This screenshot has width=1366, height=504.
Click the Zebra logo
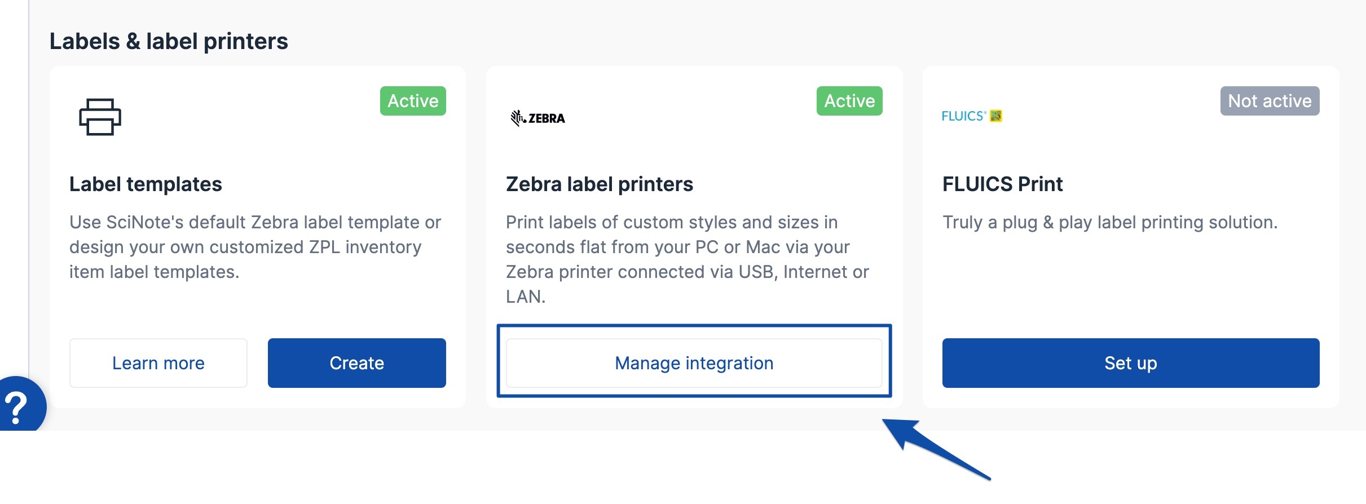coord(539,118)
